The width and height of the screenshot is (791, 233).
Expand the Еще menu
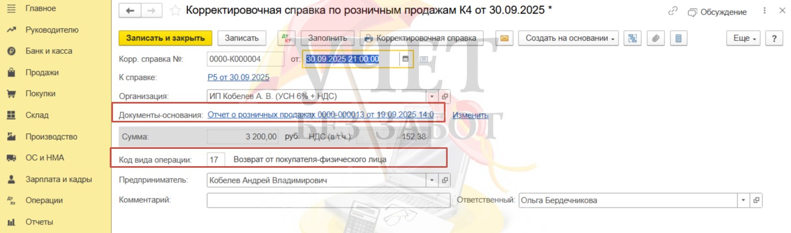pos(743,38)
